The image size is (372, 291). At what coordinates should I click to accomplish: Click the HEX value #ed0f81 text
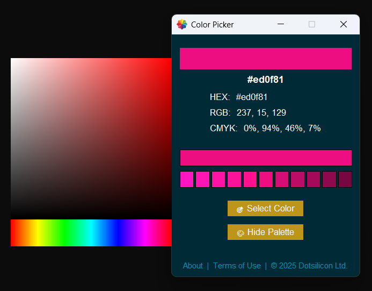point(252,97)
